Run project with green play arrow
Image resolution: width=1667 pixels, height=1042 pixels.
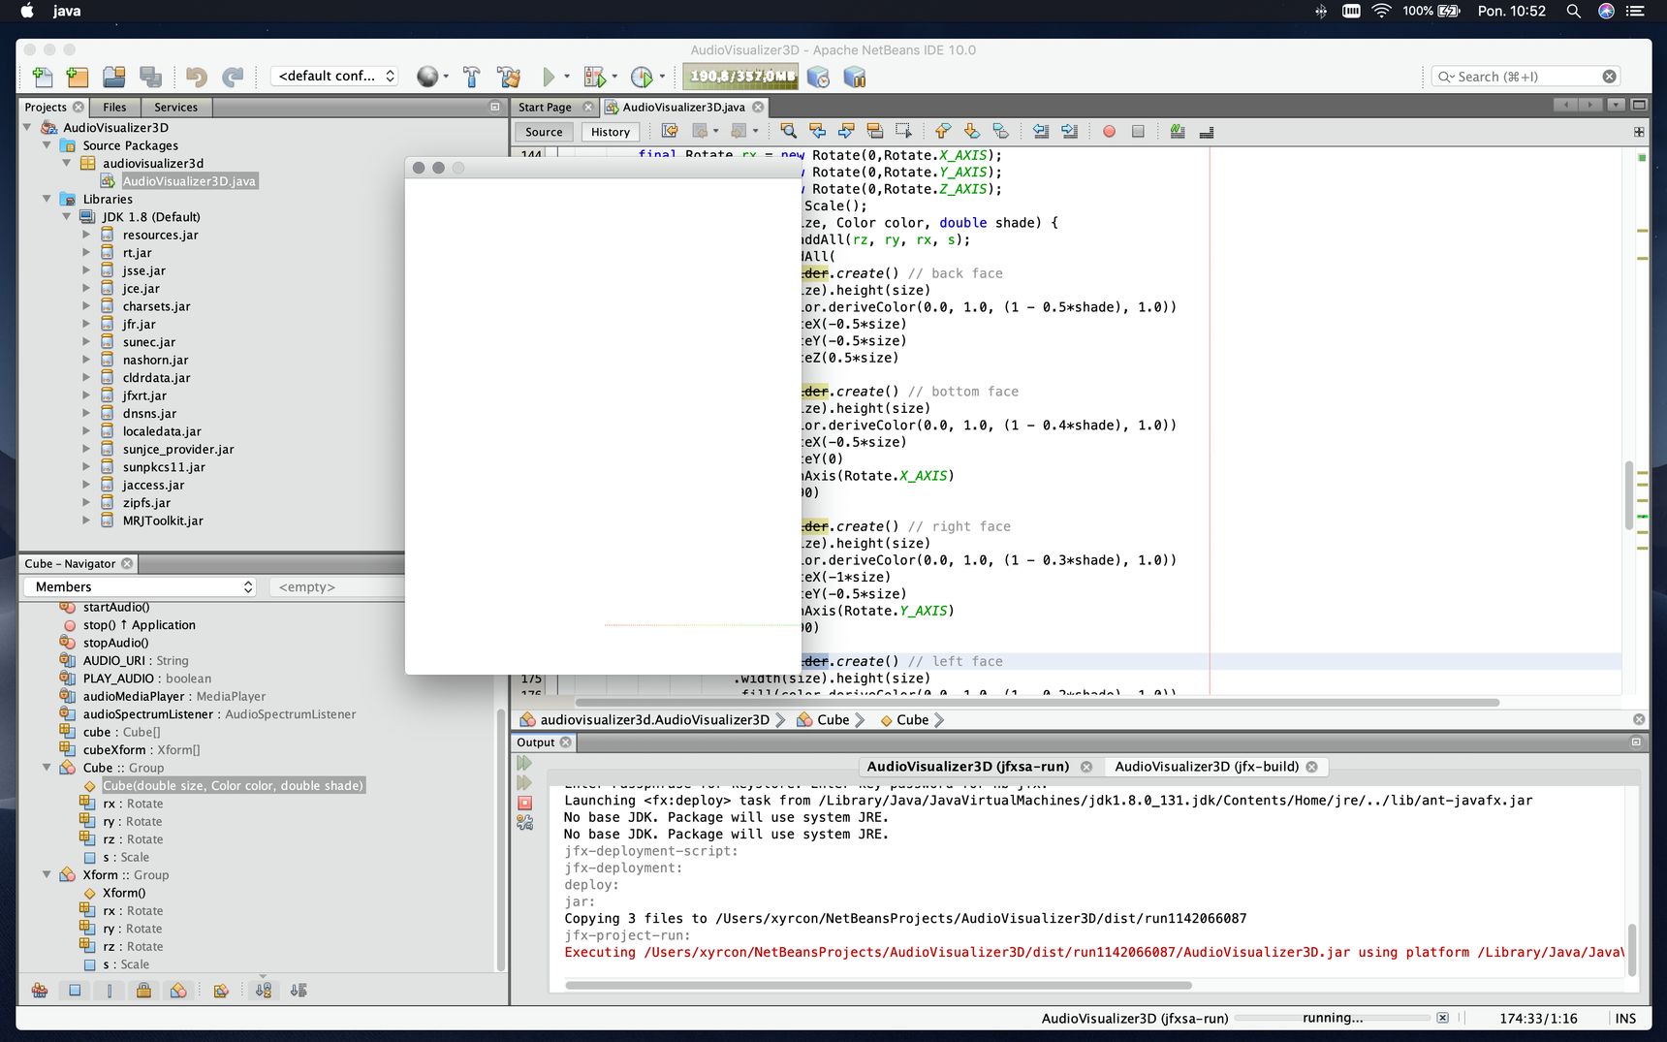pos(549,77)
